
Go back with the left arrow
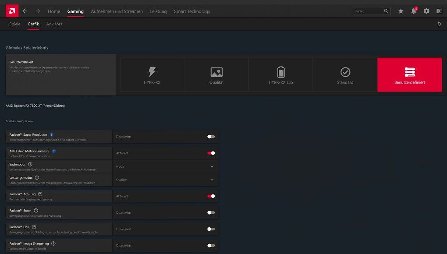(x=25, y=11)
